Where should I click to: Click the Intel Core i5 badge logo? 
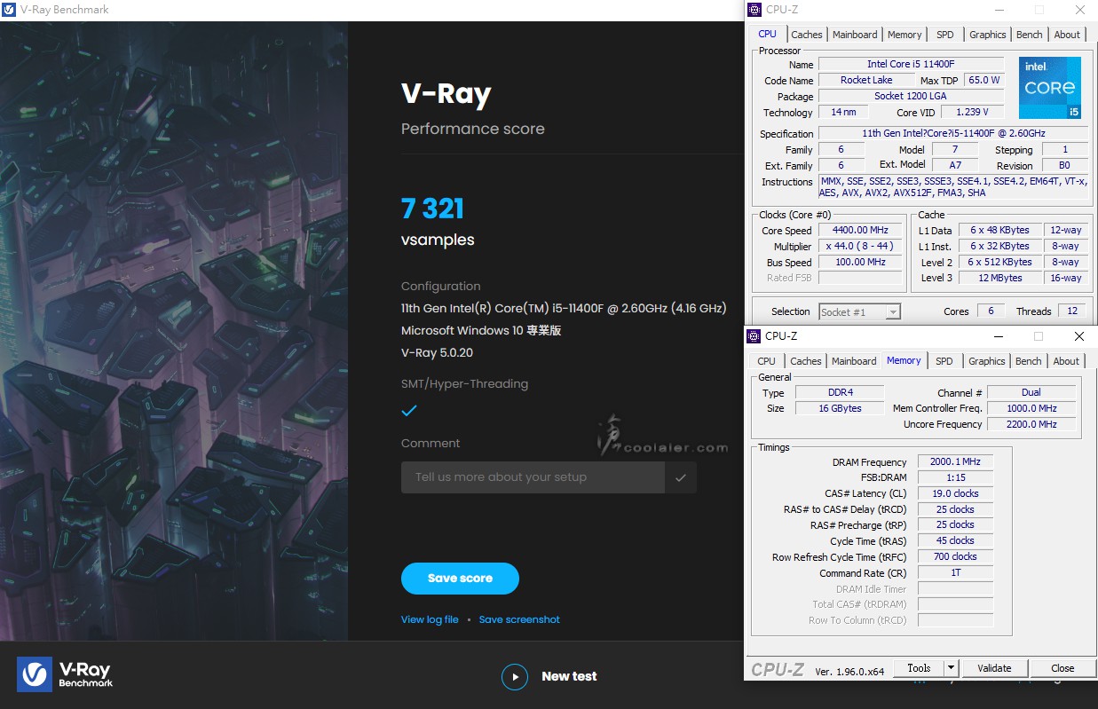point(1050,88)
